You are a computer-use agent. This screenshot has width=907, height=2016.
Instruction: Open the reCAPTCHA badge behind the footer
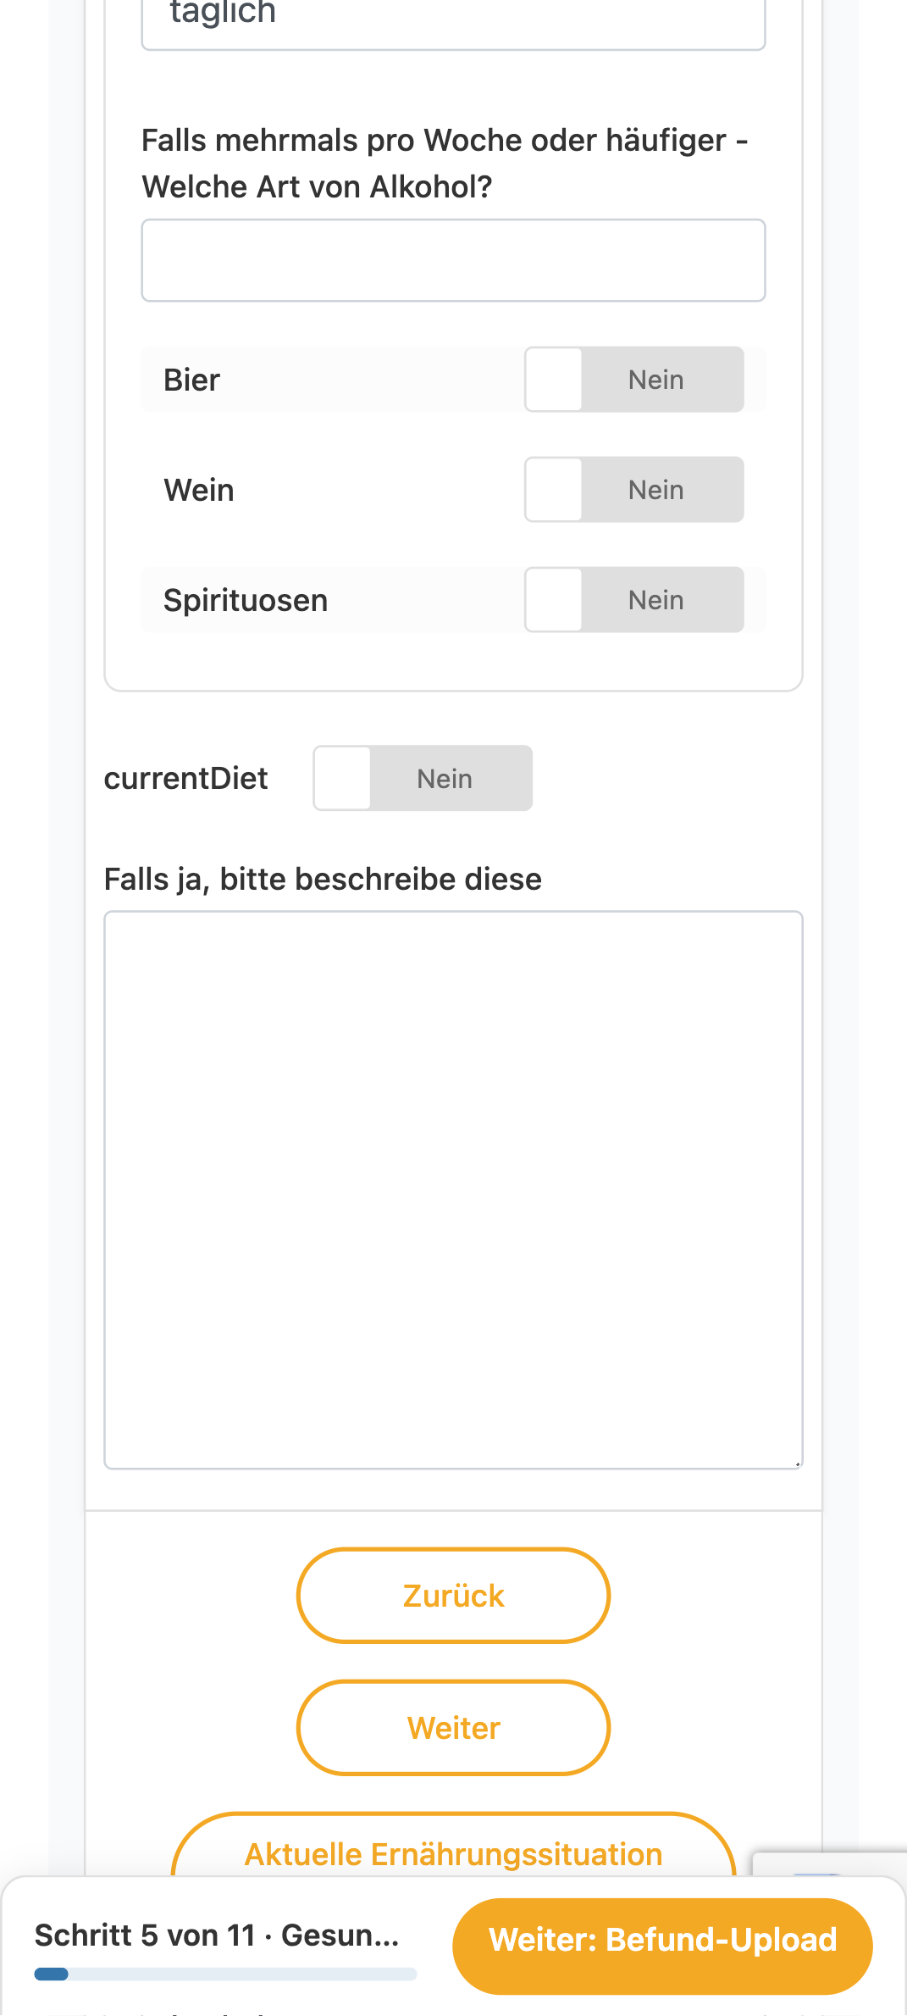coord(830,1864)
